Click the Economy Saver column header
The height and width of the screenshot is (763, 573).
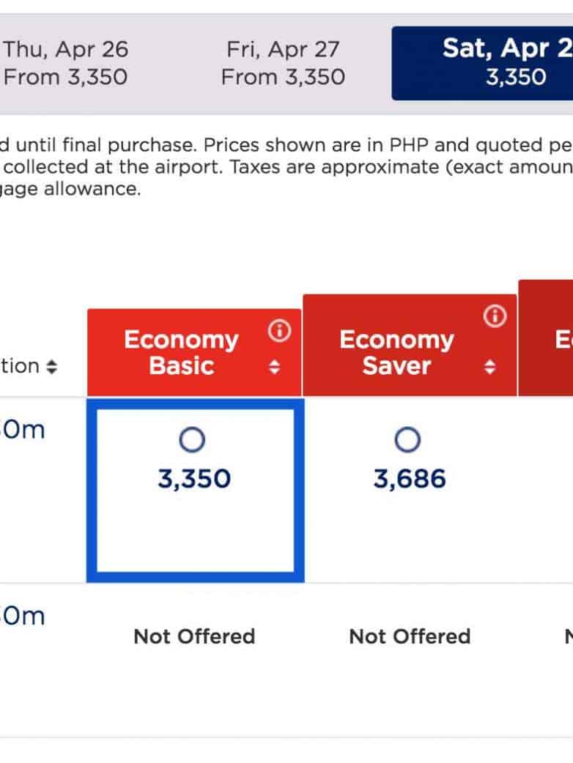[x=397, y=352]
